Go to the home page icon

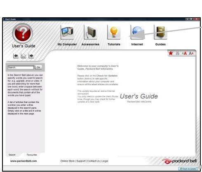click(23, 56)
